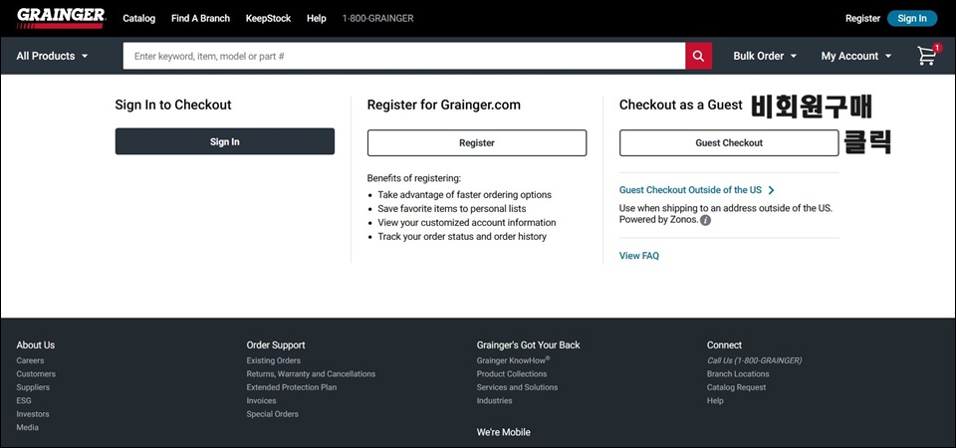Open Guest Checkout Outside of the US
The image size is (956, 448).
click(x=697, y=190)
